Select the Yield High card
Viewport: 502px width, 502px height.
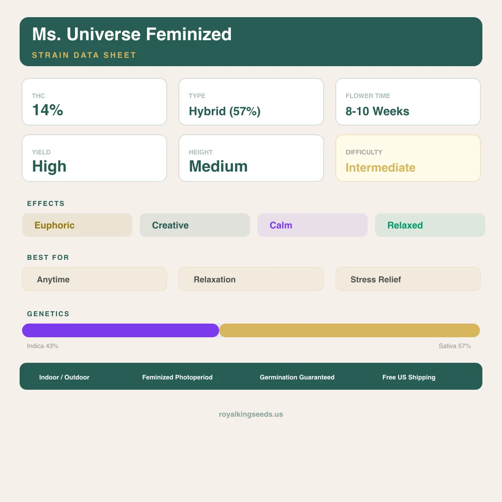tap(94, 158)
